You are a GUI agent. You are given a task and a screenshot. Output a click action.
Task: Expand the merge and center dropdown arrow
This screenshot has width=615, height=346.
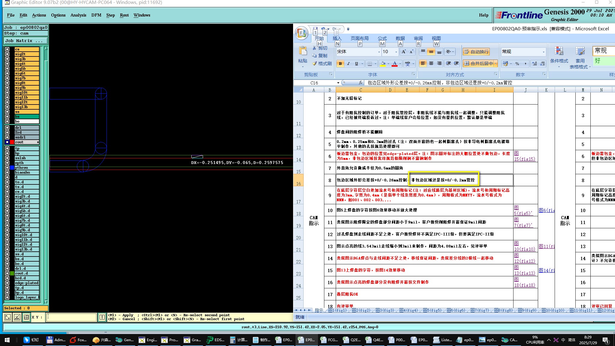coord(496,64)
